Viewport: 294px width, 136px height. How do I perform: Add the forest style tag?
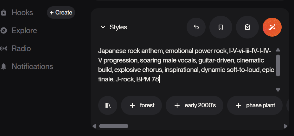pyautogui.click(x=141, y=105)
